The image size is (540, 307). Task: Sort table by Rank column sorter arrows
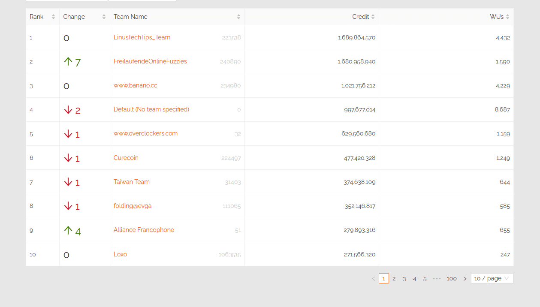(53, 17)
